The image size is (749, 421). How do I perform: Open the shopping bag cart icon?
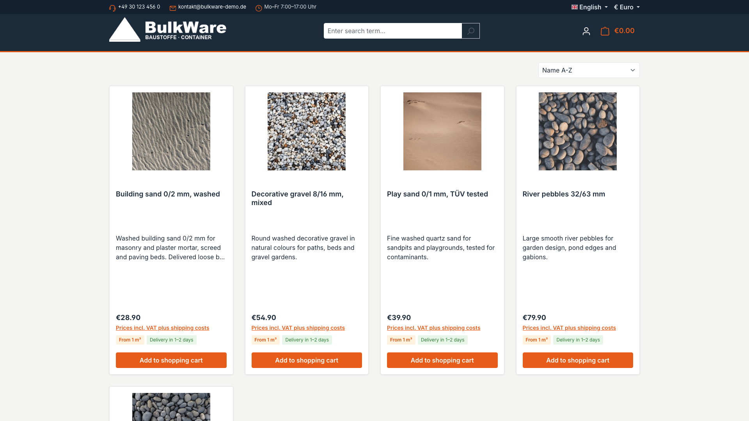(x=605, y=31)
